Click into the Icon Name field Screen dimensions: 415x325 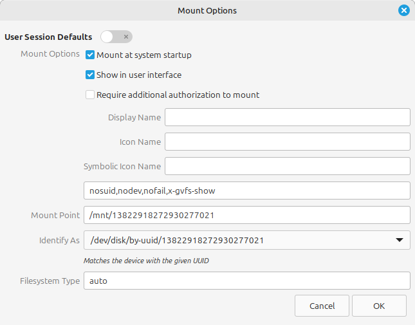click(x=288, y=142)
